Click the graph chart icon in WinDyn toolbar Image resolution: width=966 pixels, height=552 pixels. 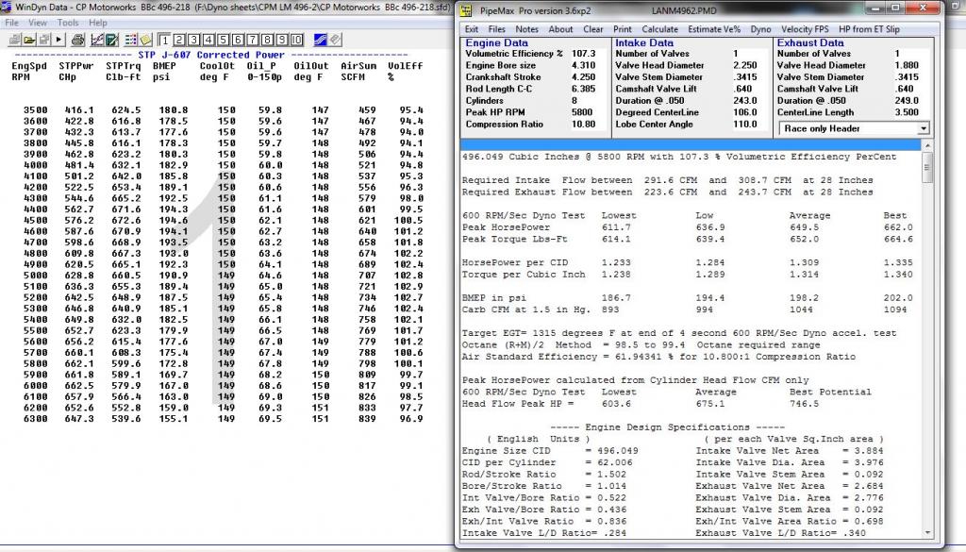pos(96,40)
